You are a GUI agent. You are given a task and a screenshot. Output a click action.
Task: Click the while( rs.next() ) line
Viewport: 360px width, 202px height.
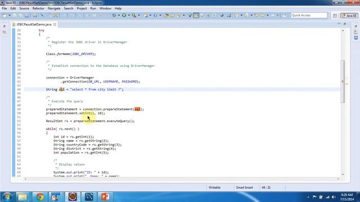pyautogui.click(x=62, y=129)
